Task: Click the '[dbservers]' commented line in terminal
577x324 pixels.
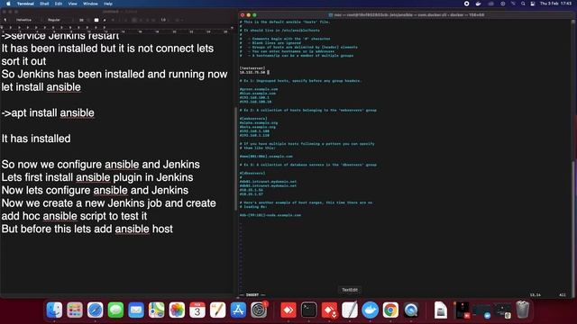Action: pos(252,173)
